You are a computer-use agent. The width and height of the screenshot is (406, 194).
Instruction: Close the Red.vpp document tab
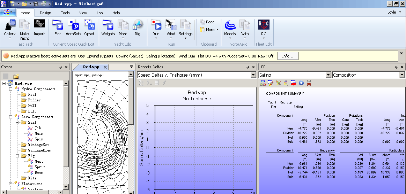point(105,67)
